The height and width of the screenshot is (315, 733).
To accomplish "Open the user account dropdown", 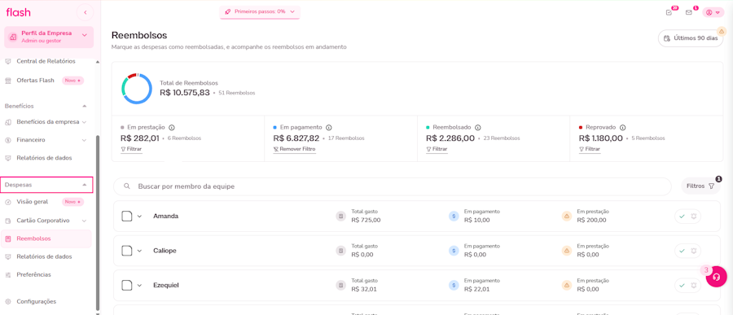I will pyautogui.click(x=713, y=13).
